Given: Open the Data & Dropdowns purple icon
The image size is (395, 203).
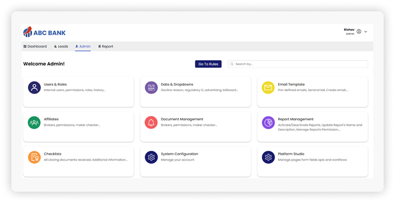Looking at the screenshot, I should click(x=151, y=87).
